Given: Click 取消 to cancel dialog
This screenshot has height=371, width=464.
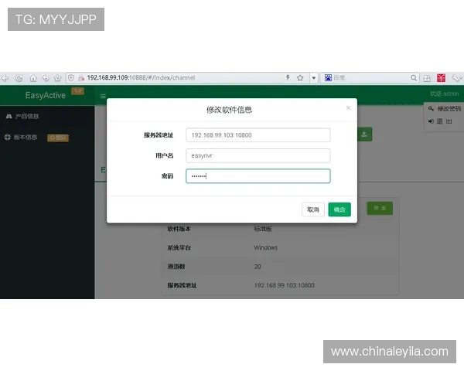Looking at the screenshot, I should pyautogui.click(x=313, y=209).
